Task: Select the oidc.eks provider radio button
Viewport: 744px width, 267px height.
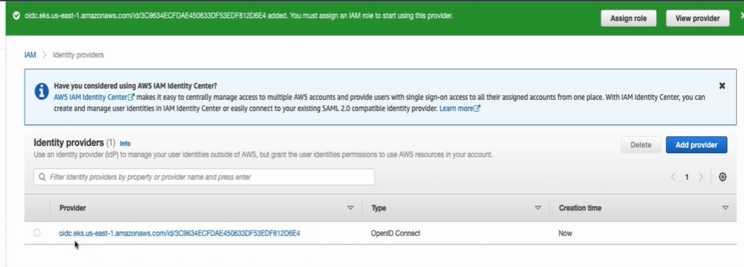Action: point(37,233)
